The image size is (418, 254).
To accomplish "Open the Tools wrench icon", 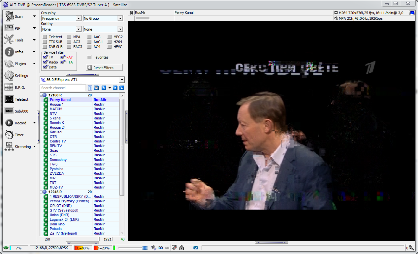I will click(9, 40).
